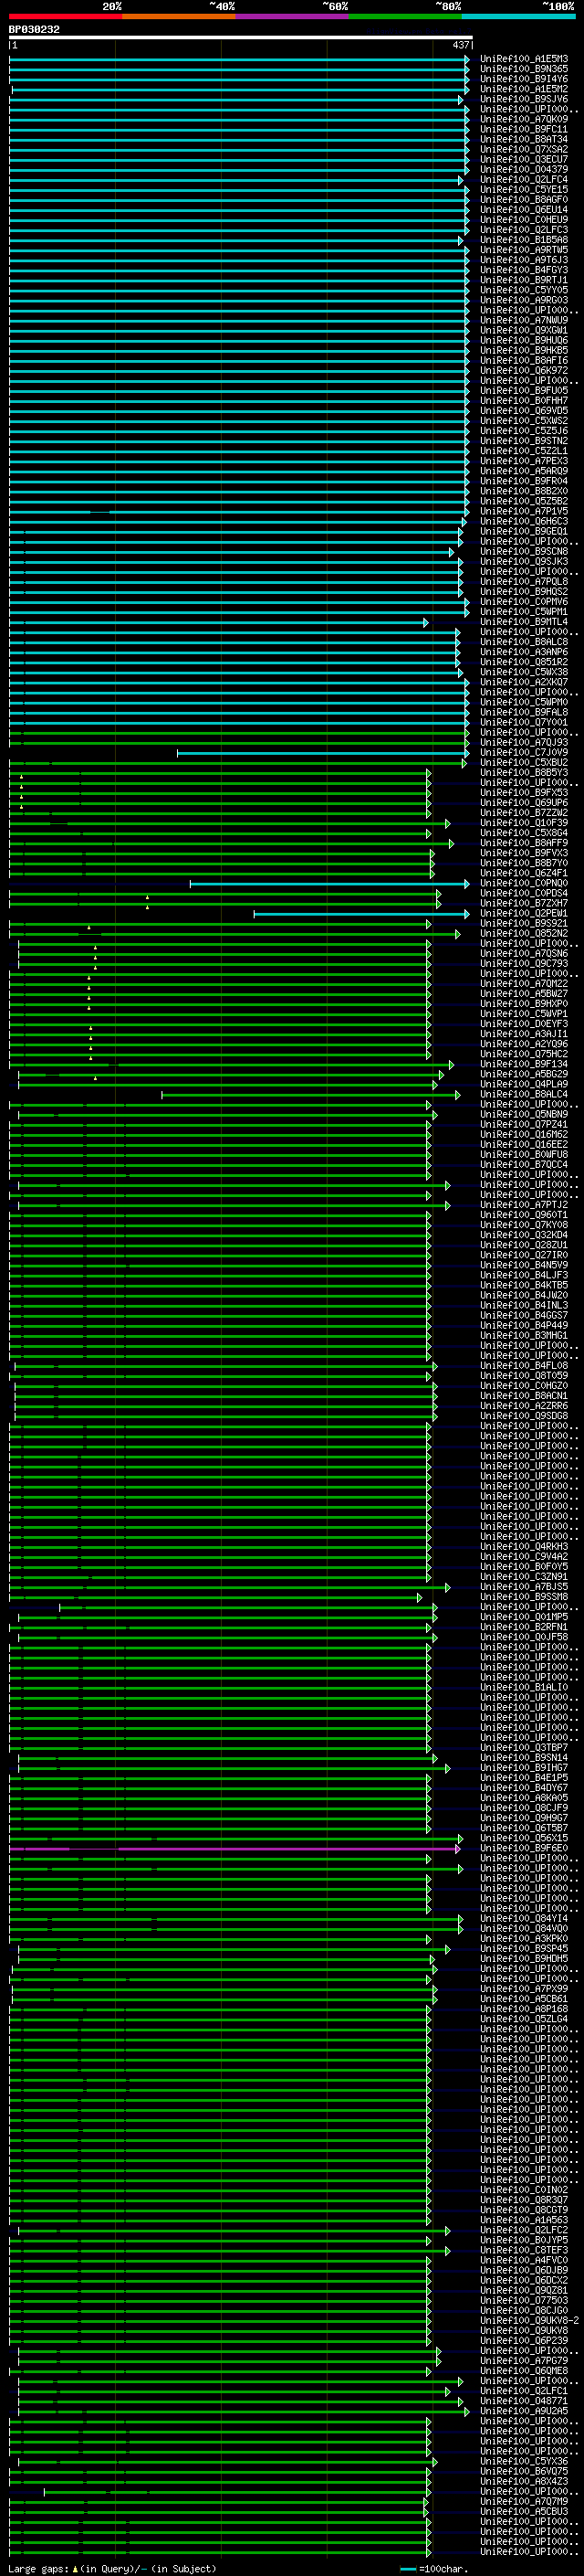
Task: Click the cyan =100char. scale legend
Action: pos(433,2568)
